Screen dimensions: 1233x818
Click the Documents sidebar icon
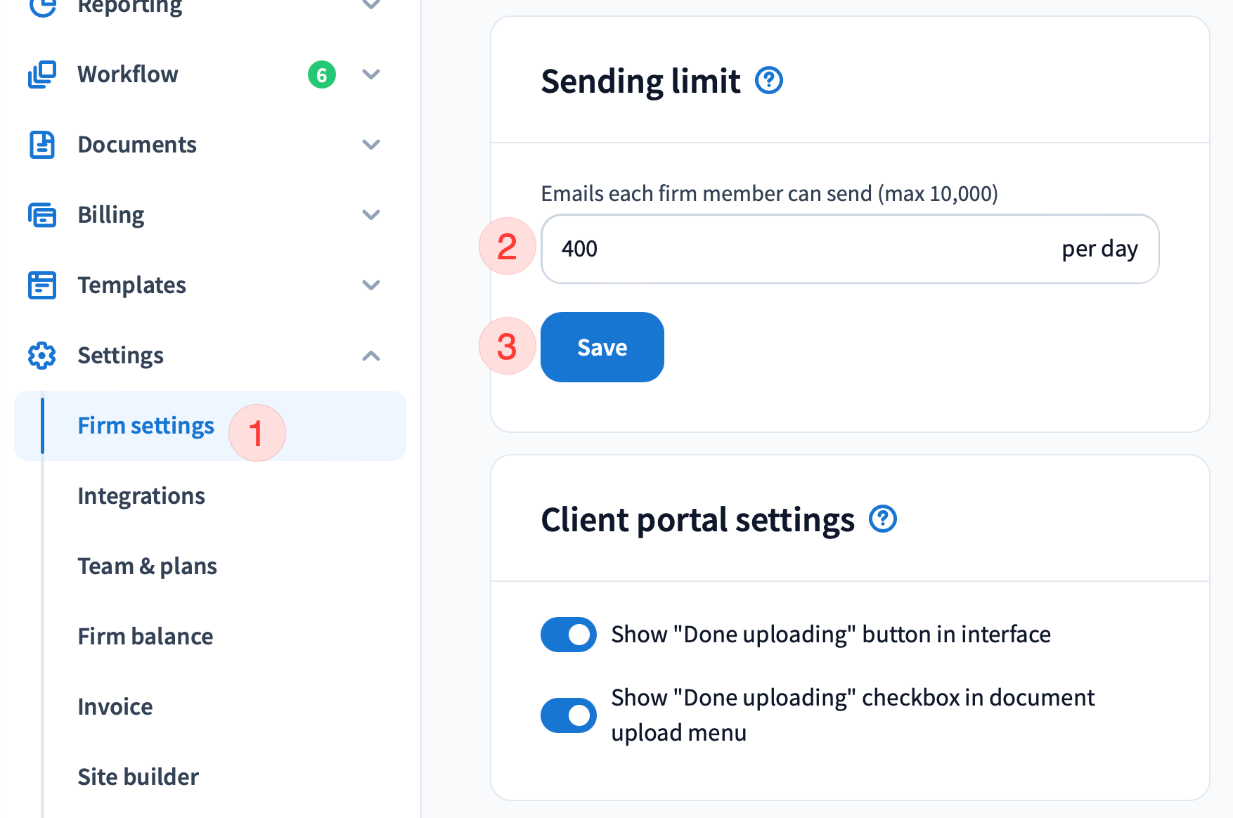click(x=42, y=145)
